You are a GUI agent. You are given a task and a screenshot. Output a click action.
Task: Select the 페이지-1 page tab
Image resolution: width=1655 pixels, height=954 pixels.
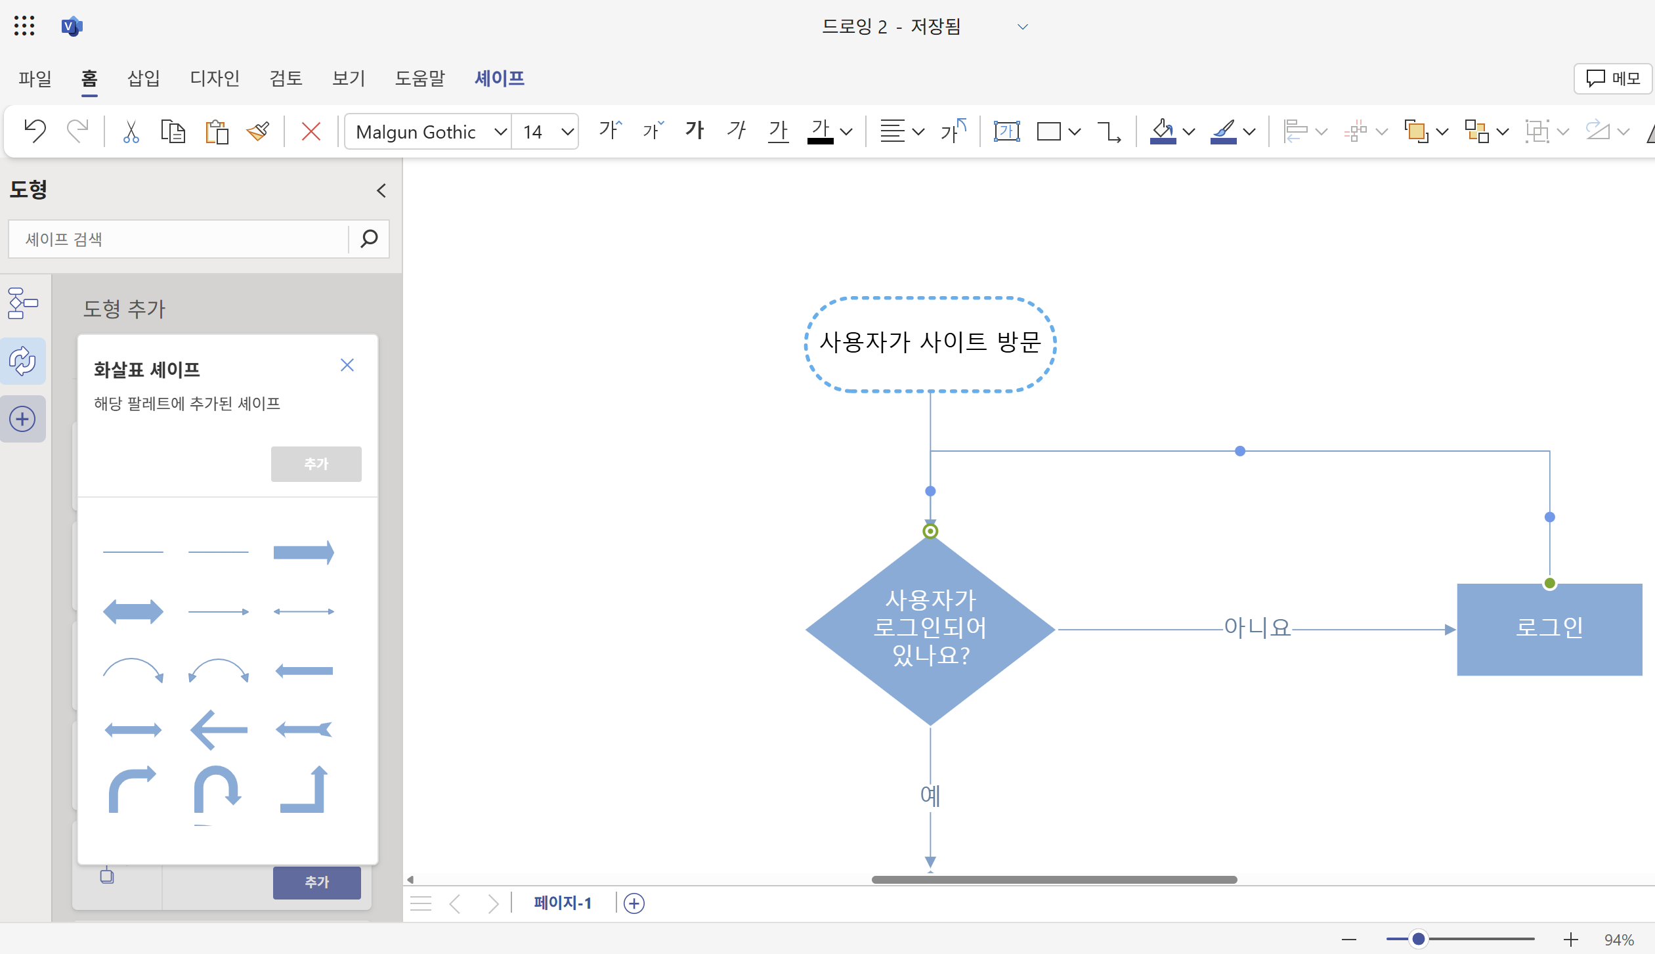(563, 903)
